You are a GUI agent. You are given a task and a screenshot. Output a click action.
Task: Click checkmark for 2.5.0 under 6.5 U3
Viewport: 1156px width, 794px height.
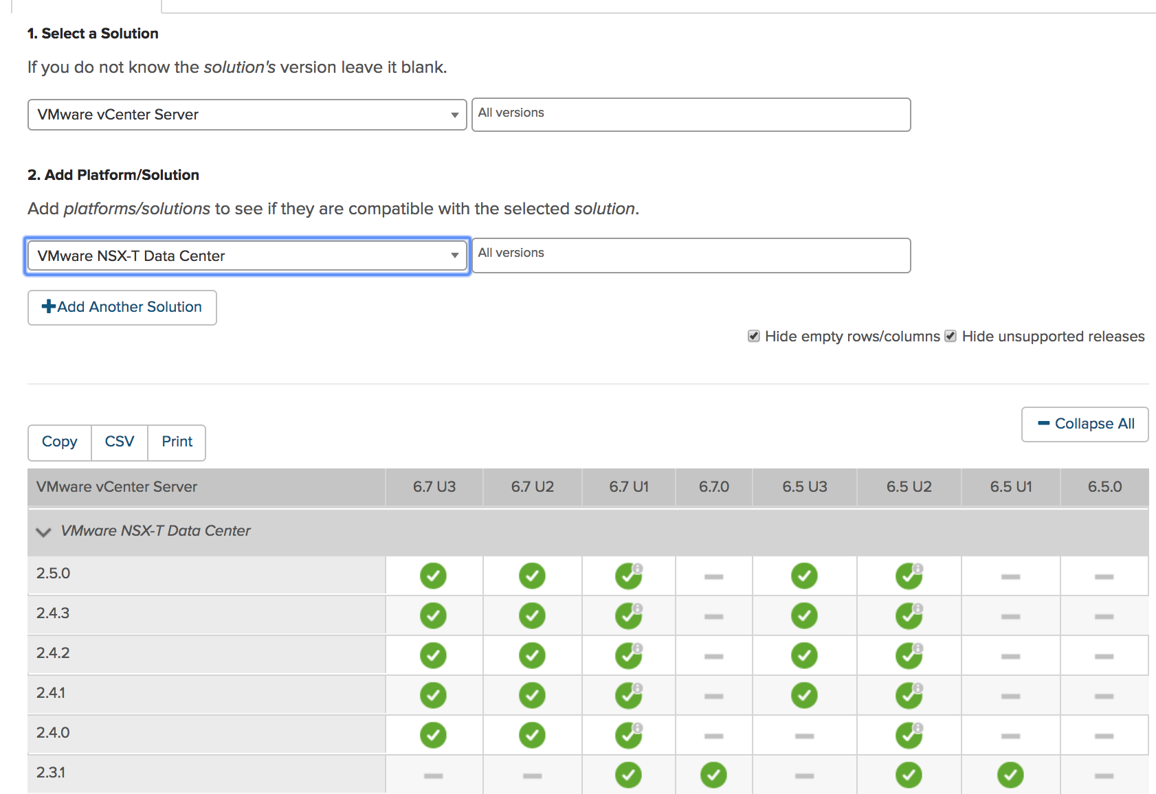click(x=804, y=576)
